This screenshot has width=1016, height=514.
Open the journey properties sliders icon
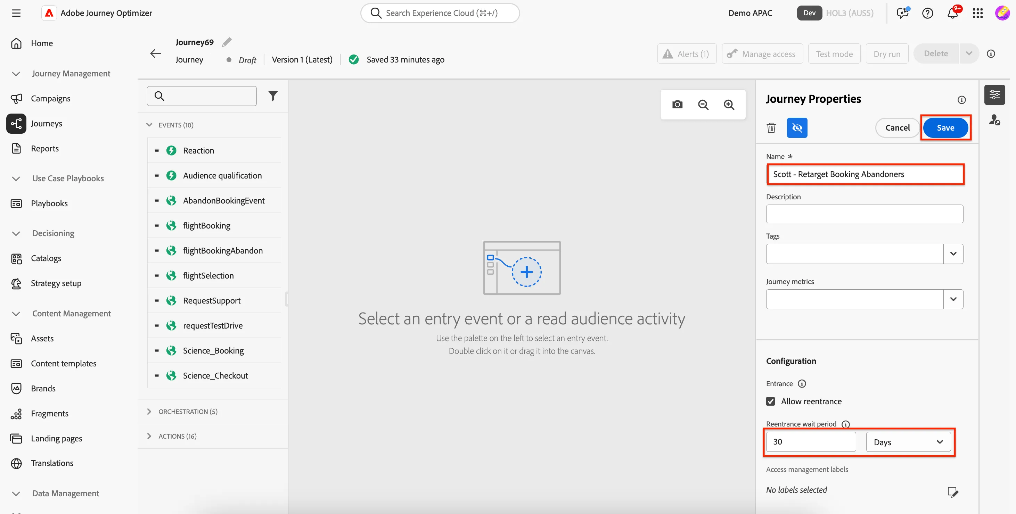tap(994, 94)
